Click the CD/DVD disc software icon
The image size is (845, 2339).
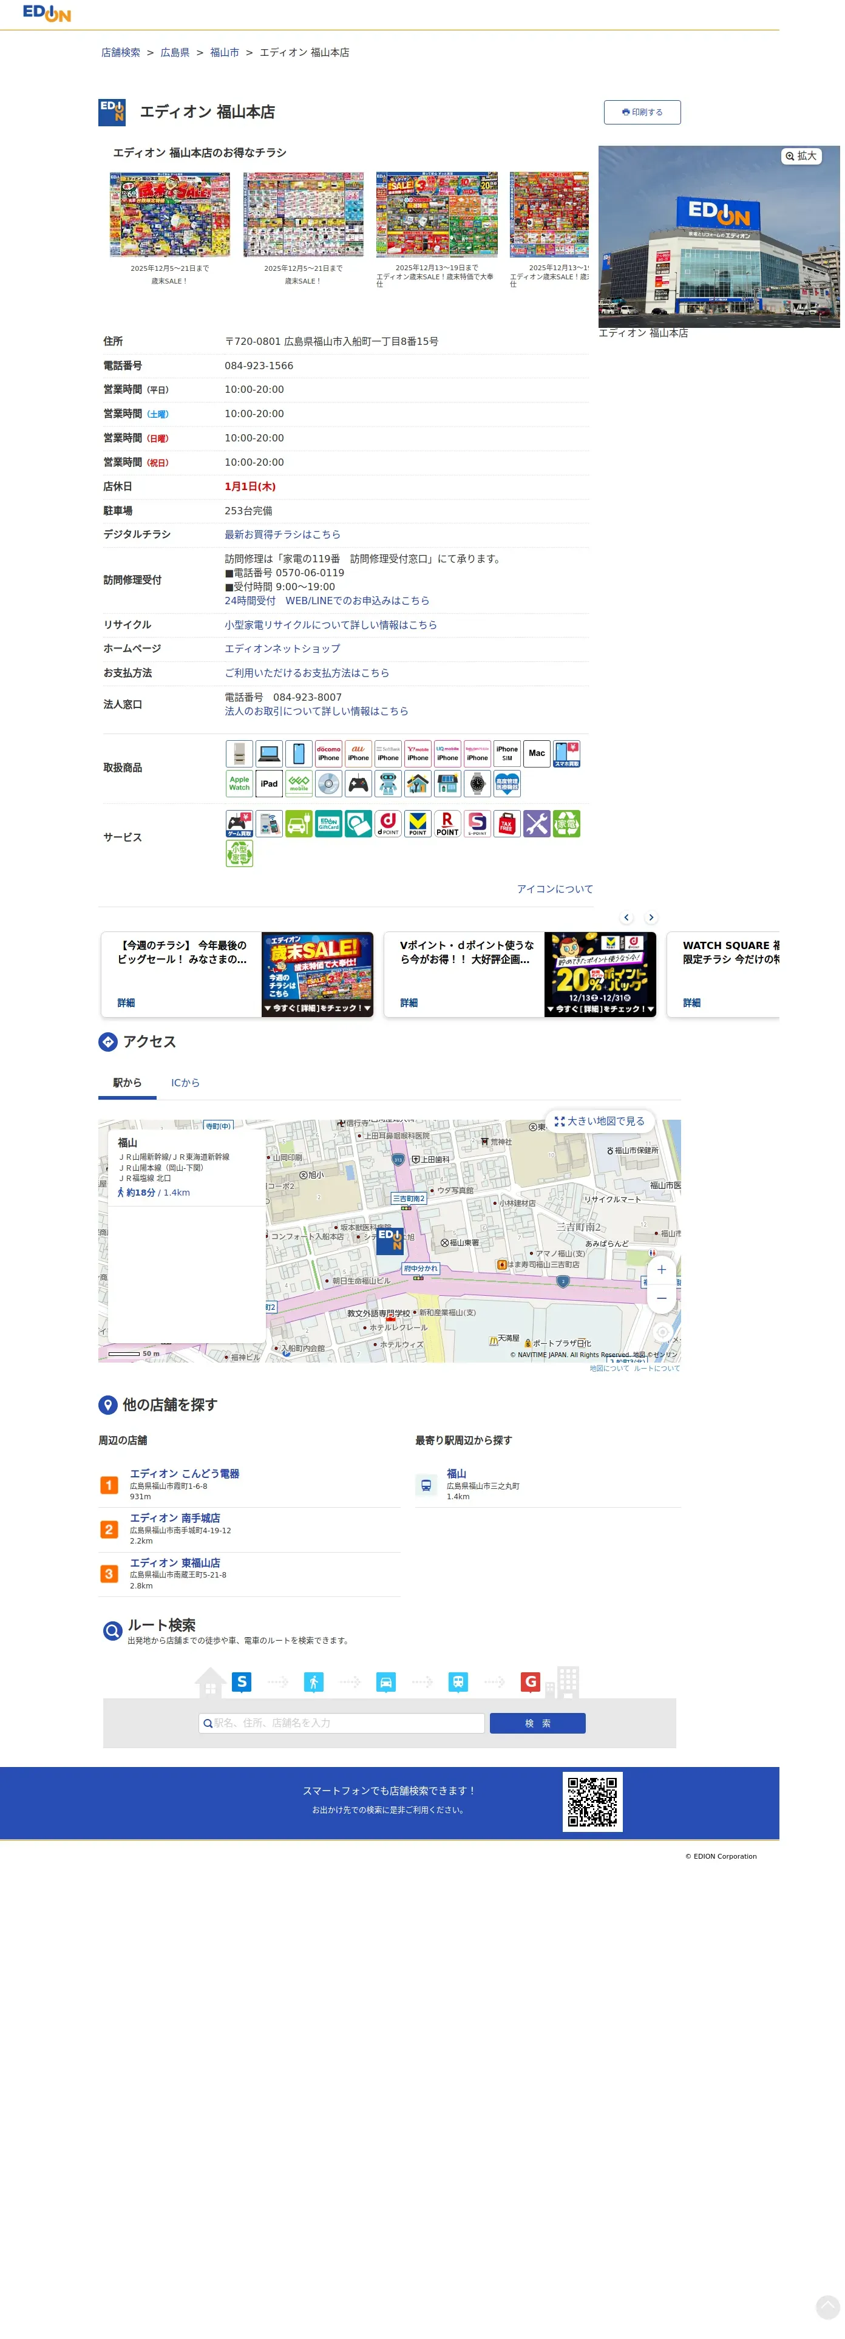coord(328,783)
